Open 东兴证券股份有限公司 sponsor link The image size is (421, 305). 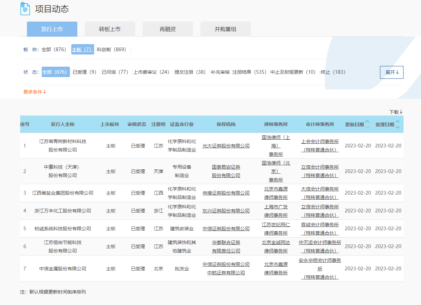point(226,211)
